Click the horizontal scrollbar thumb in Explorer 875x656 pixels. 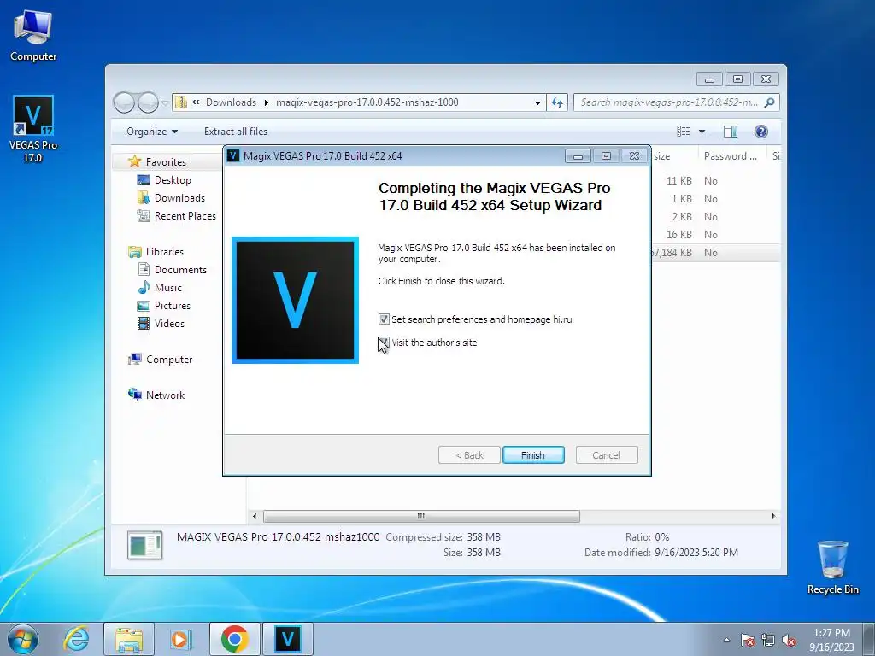click(421, 516)
